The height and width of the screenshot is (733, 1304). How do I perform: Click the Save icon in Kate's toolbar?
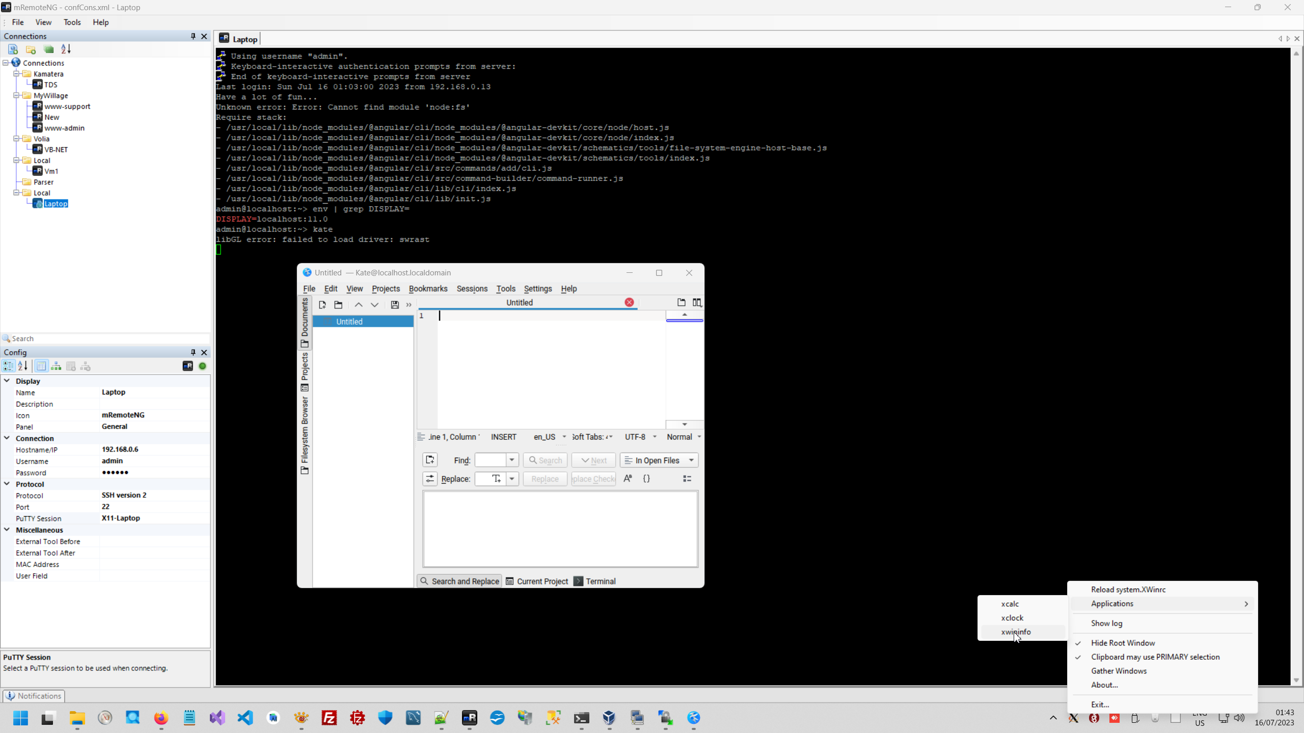click(x=395, y=305)
